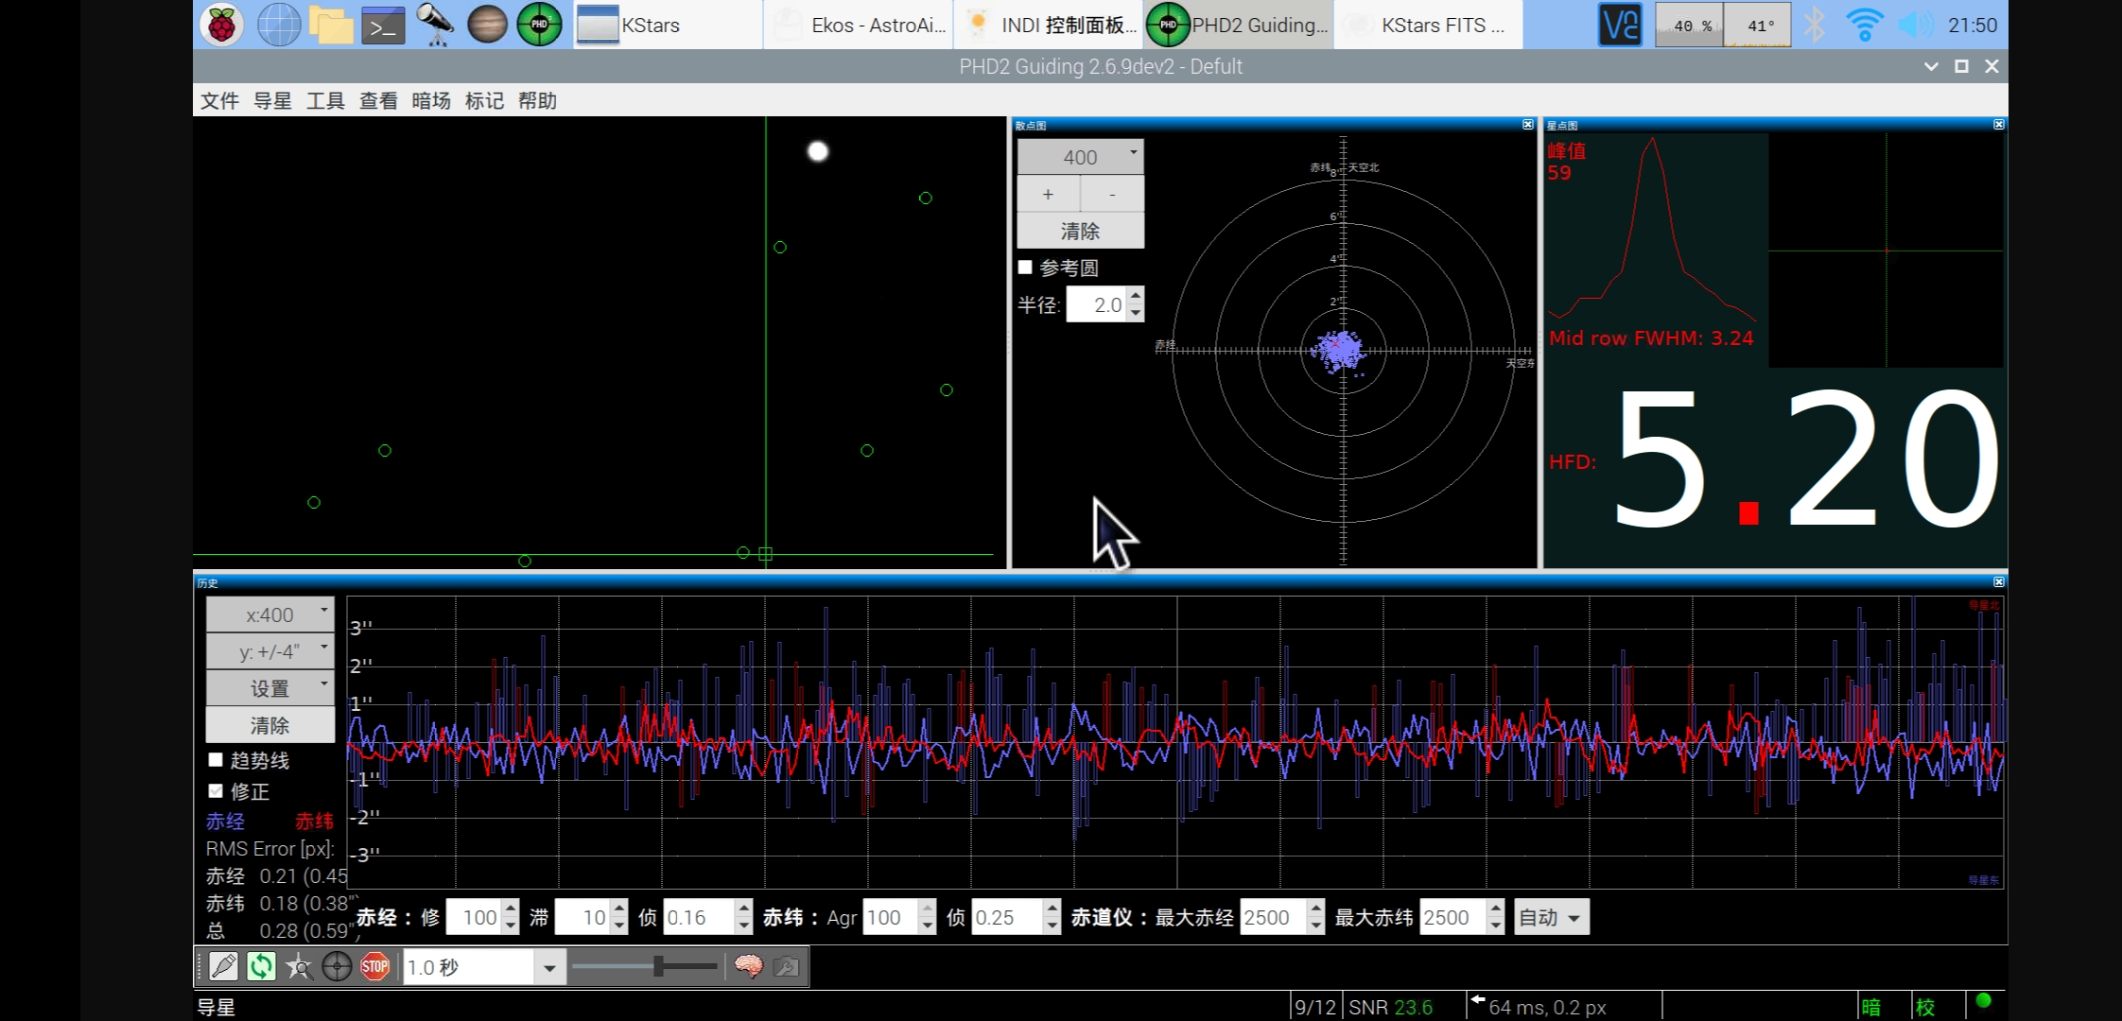Click the 赤纬 侦 0.25 field
This screenshot has height=1021, width=2122.
(x=1008, y=917)
